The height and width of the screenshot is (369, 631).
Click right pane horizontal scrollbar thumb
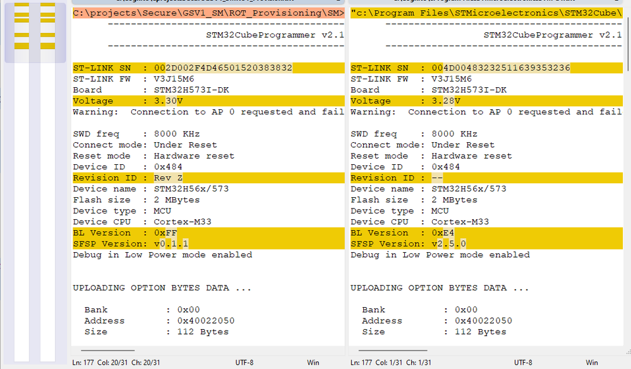click(x=393, y=351)
